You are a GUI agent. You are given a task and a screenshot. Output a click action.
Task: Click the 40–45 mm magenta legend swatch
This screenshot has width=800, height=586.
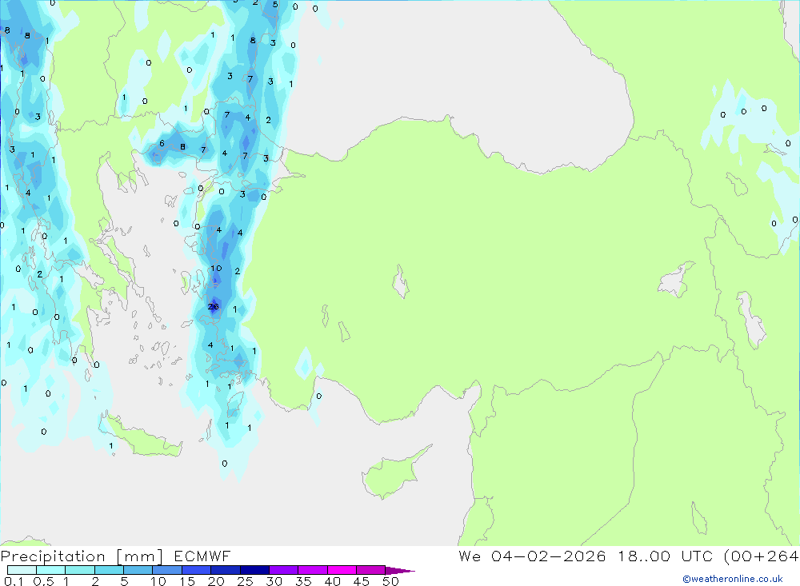pos(342,570)
